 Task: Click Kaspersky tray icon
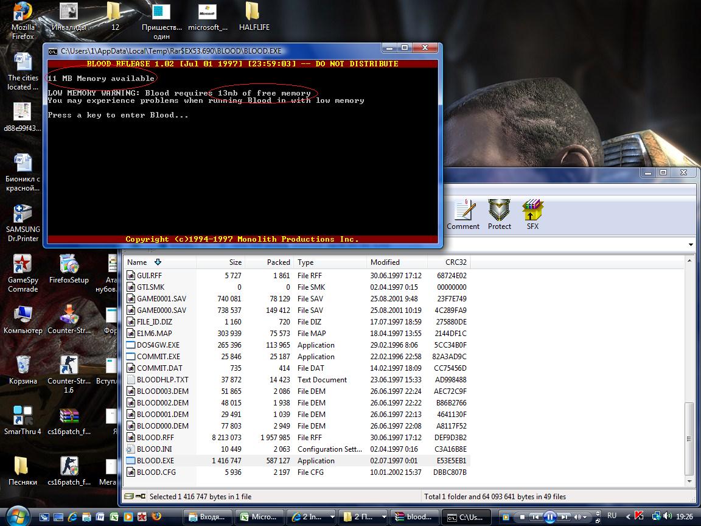640,516
